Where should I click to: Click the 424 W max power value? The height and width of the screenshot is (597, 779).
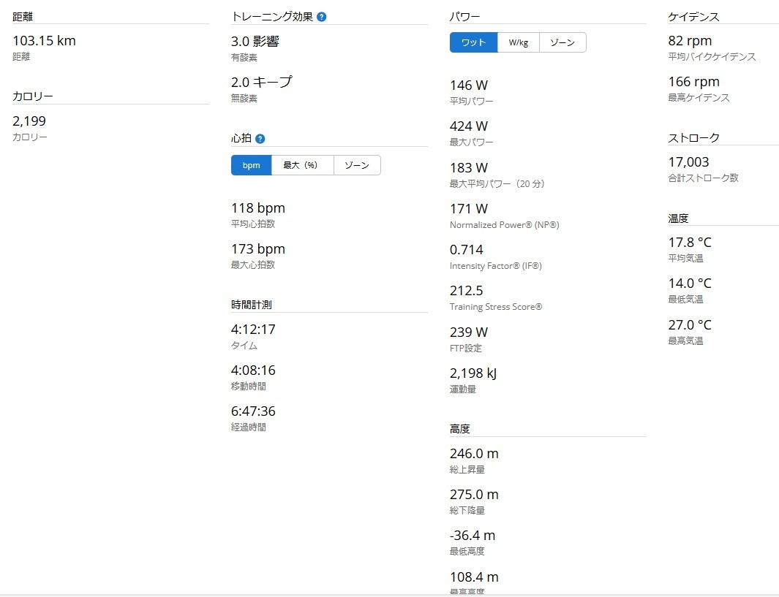click(x=469, y=126)
